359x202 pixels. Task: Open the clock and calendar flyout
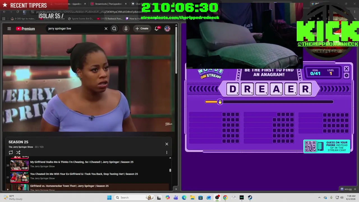[x=351, y=198]
